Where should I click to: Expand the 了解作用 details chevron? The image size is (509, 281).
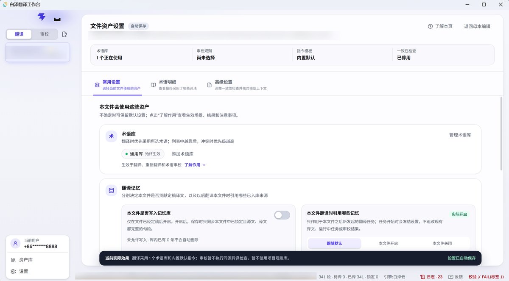pyautogui.click(x=204, y=165)
